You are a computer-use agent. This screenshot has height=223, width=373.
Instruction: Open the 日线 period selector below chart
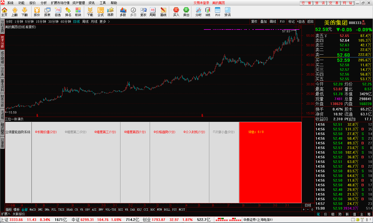[x=308, y=205]
